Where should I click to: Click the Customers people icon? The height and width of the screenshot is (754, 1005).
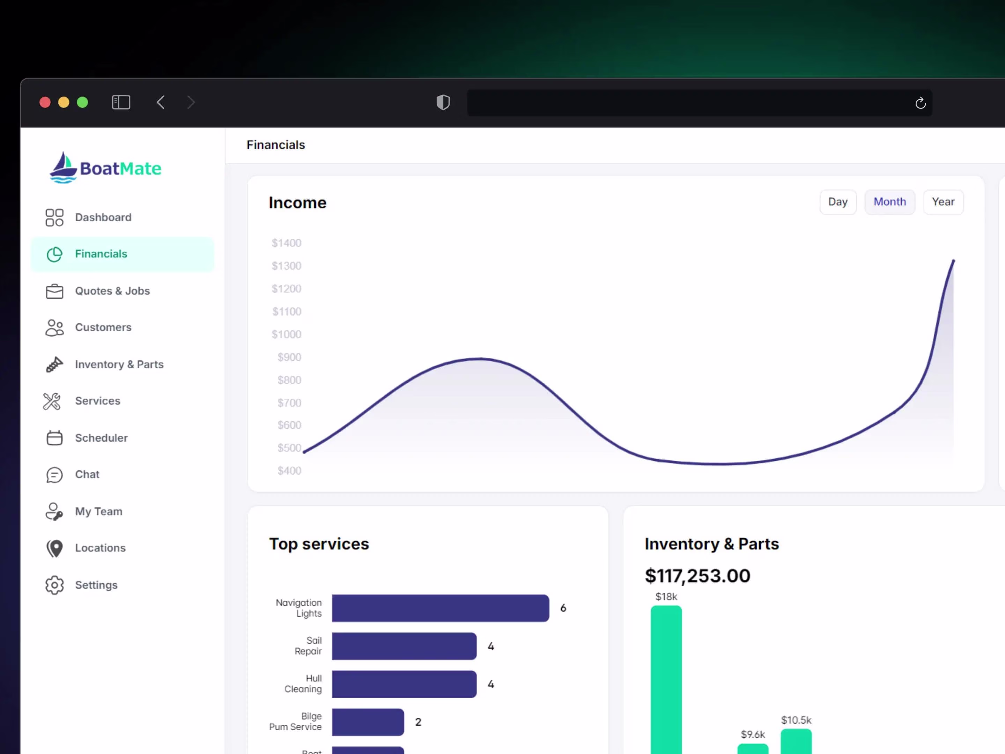(x=54, y=327)
